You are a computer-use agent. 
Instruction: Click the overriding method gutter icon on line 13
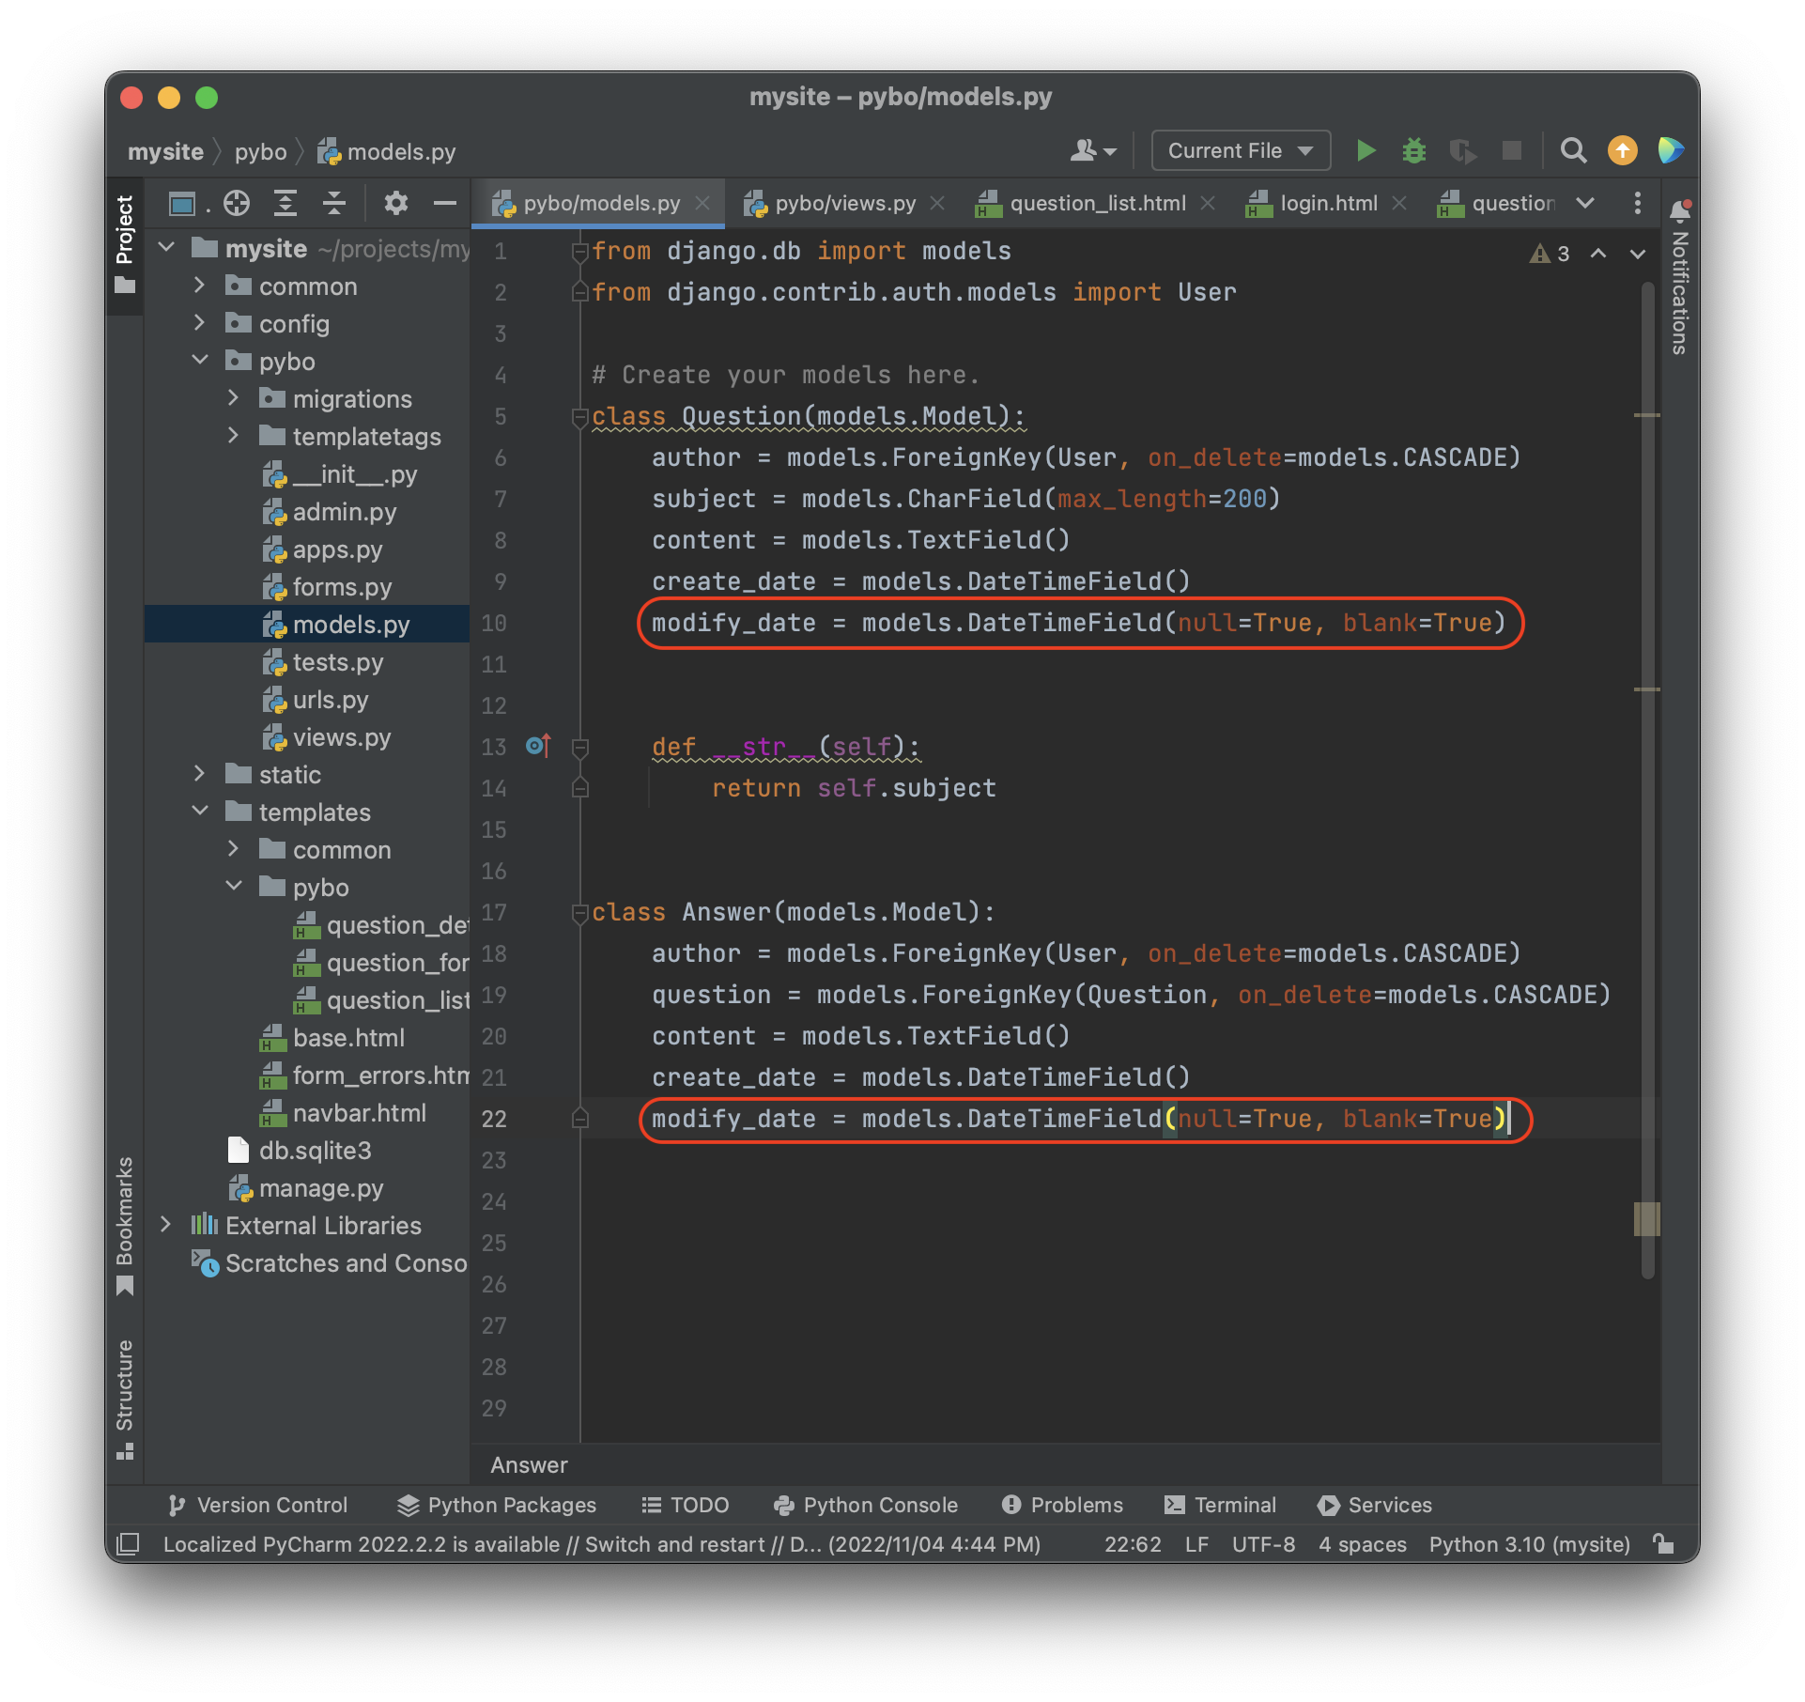[538, 746]
